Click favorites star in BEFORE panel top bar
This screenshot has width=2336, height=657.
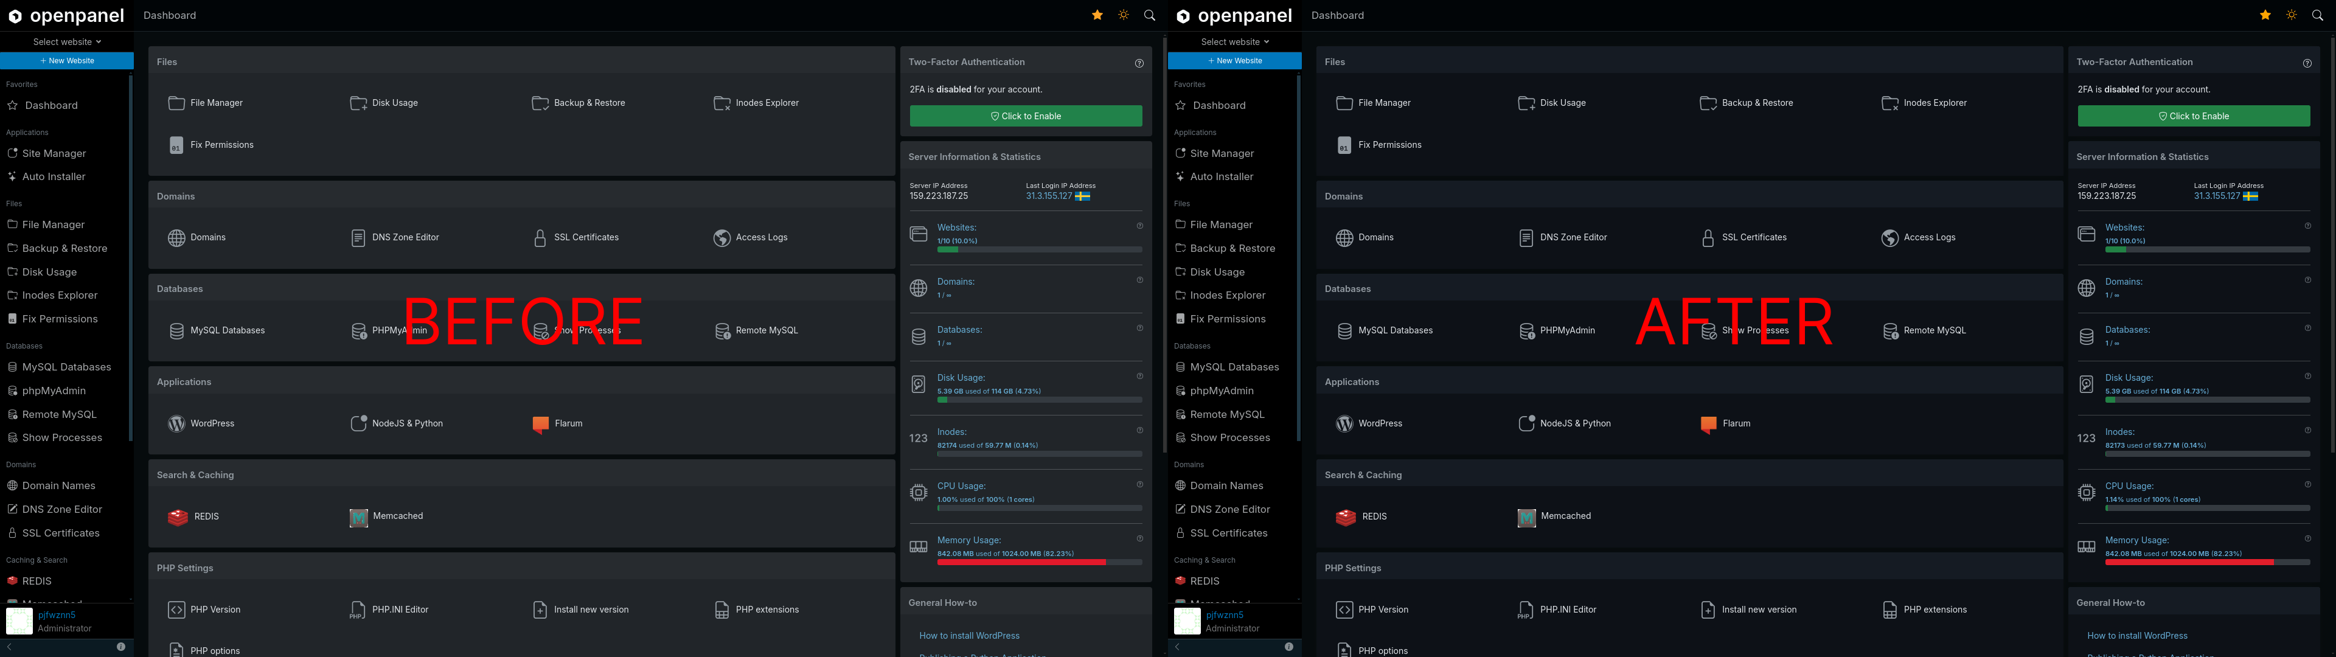pyautogui.click(x=1097, y=15)
